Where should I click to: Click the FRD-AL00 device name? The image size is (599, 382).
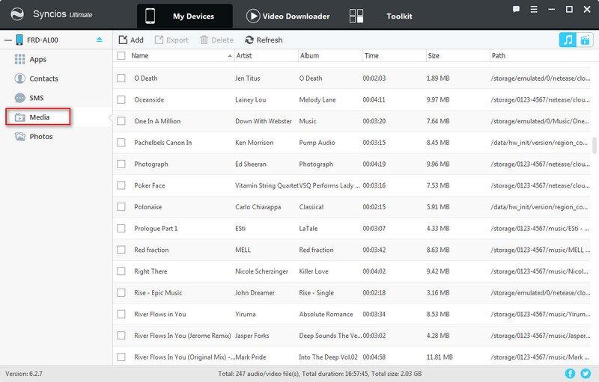pyautogui.click(x=43, y=40)
